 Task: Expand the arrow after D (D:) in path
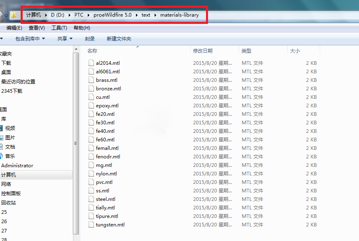click(69, 15)
